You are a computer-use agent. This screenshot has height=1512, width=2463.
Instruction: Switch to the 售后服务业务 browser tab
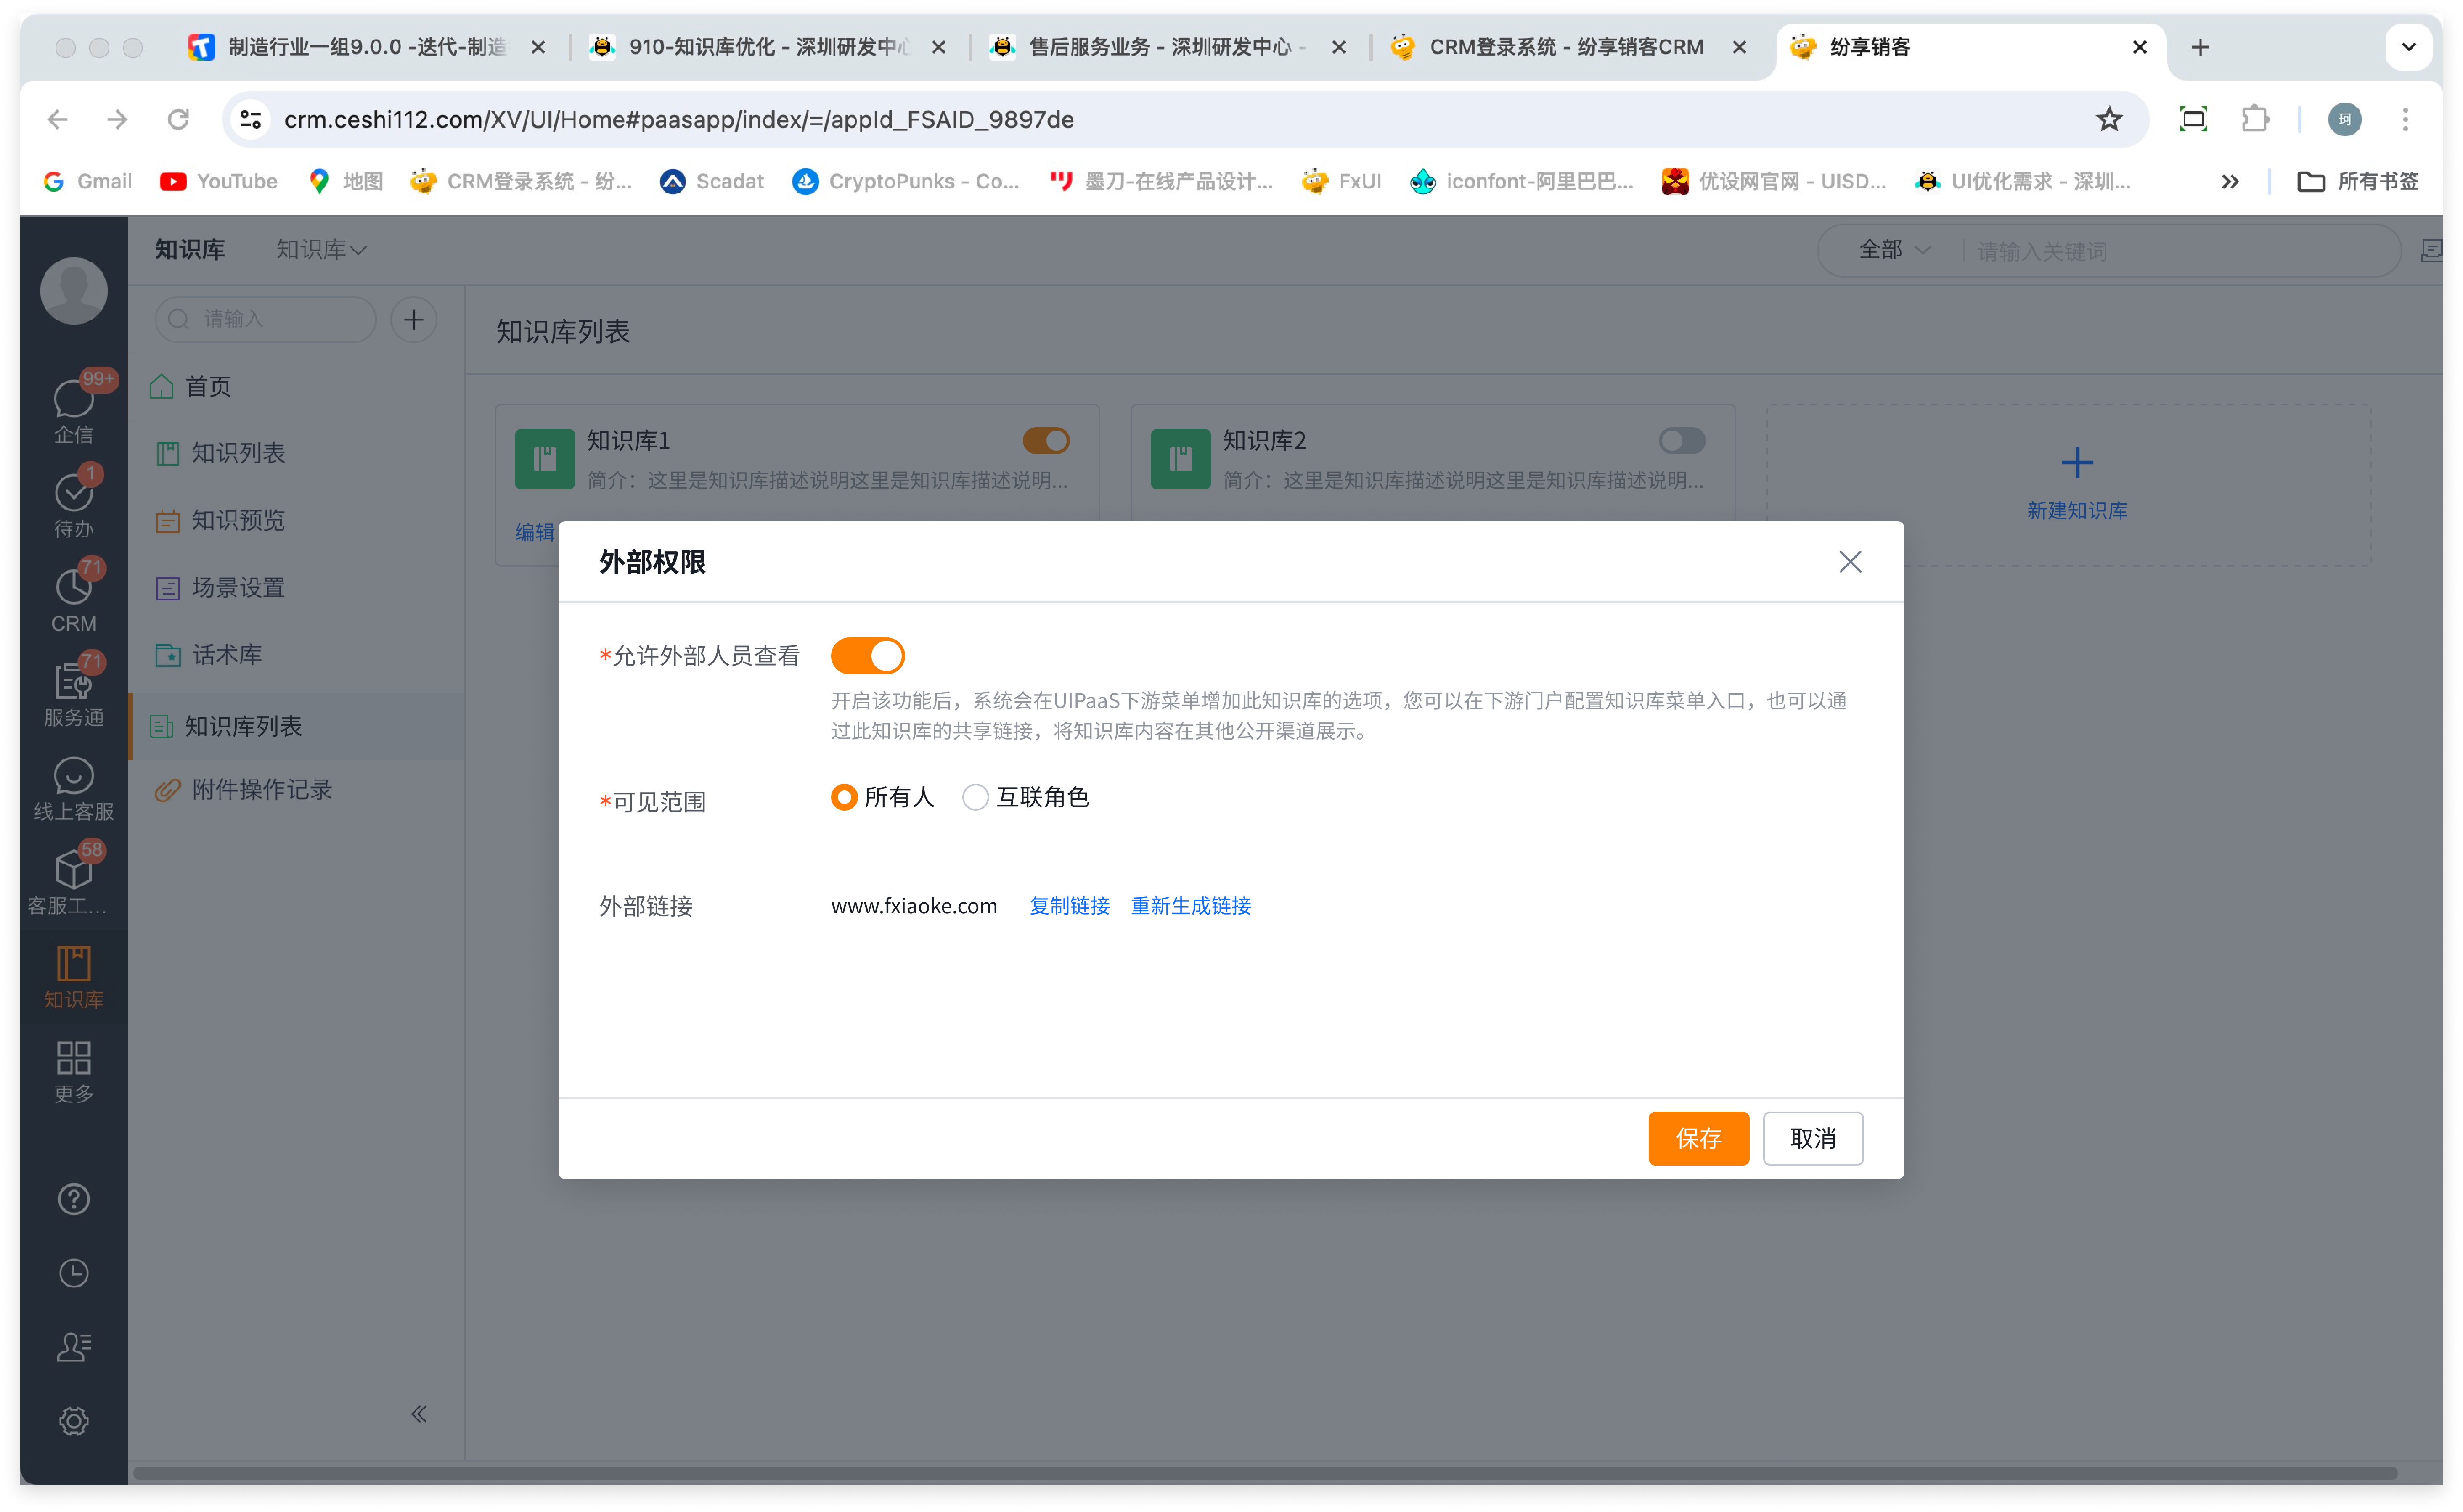(x=1167, y=47)
